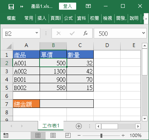This screenshot has width=149, height=140.
Task: Select cell with quantity 42
Action: (x=80, y=71)
